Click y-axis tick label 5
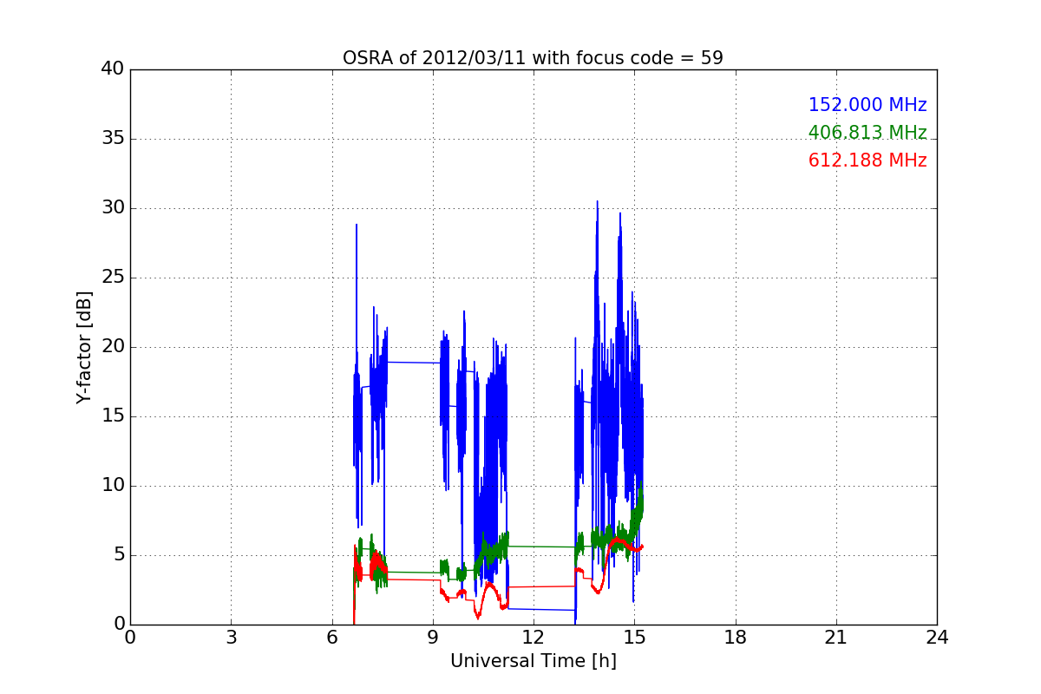Viewport: 1041px width, 694px height. [x=118, y=555]
